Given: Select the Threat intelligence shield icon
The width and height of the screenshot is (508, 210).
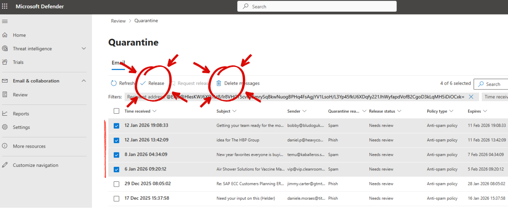Looking at the screenshot, I should (6, 48).
